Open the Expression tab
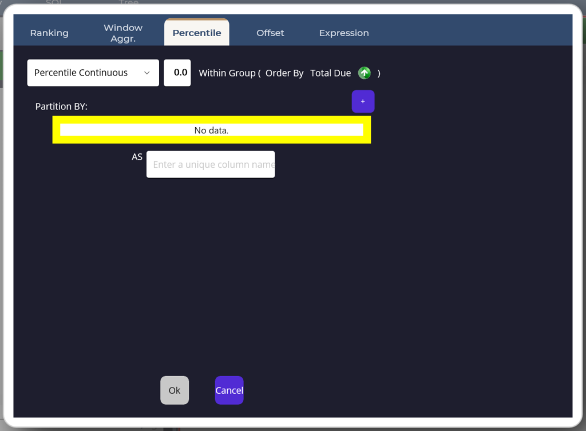This screenshot has width=586, height=431. pyautogui.click(x=344, y=33)
